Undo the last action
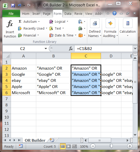Screen dimensions: 140x152 (x=20, y=5)
